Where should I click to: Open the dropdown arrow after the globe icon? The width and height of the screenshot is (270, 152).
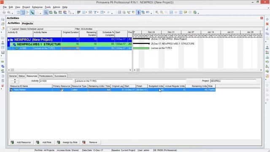(198, 13)
